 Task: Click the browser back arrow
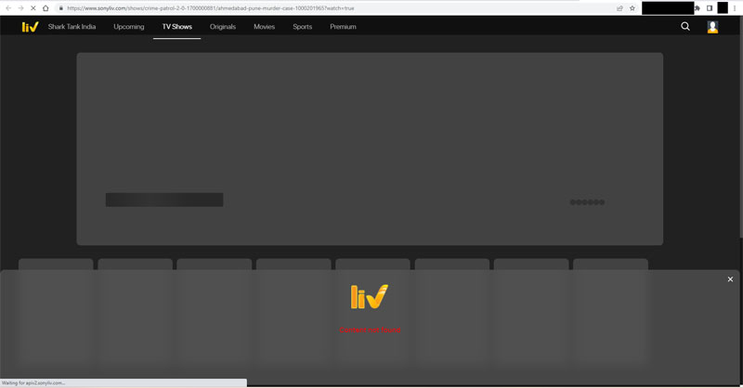tap(7, 8)
